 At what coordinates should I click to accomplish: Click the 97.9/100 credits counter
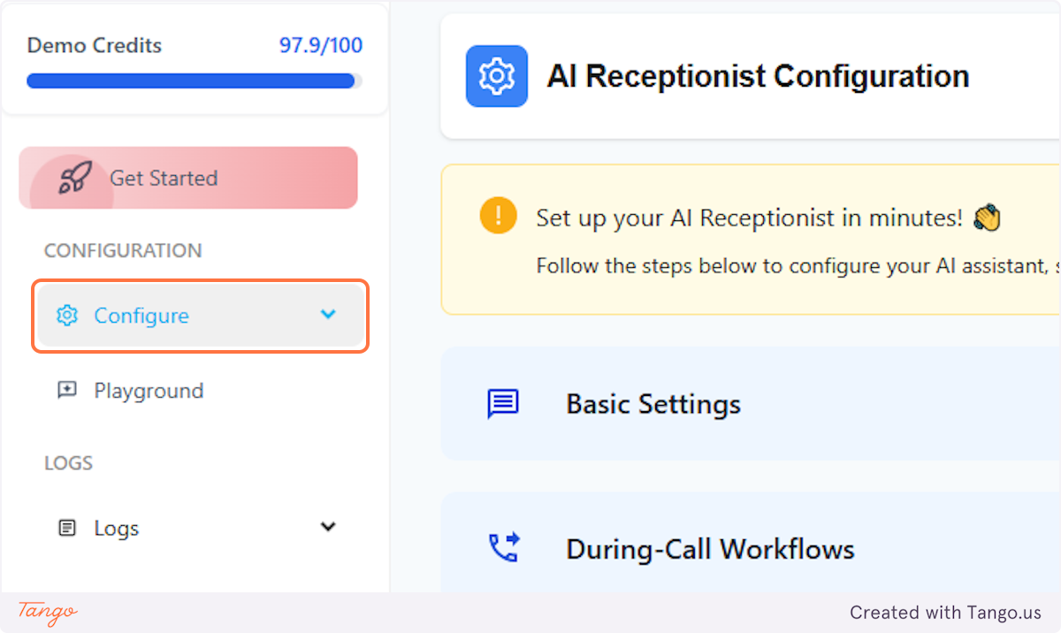(321, 45)
